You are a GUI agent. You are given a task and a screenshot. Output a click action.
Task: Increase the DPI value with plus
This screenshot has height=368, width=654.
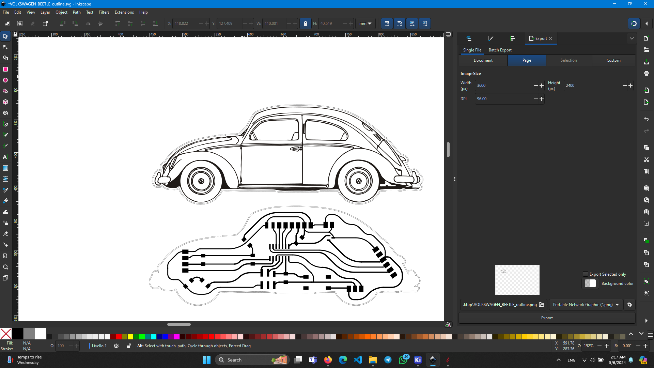542,99
